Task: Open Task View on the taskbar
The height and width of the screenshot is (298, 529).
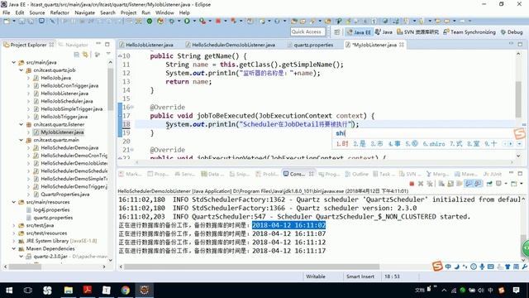Action: [28, 291]
